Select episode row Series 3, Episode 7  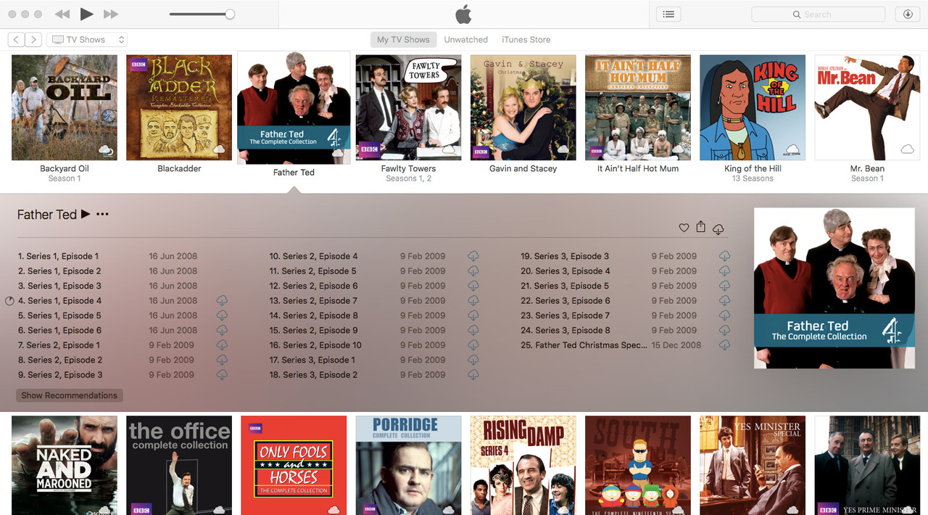coord(626,316)
